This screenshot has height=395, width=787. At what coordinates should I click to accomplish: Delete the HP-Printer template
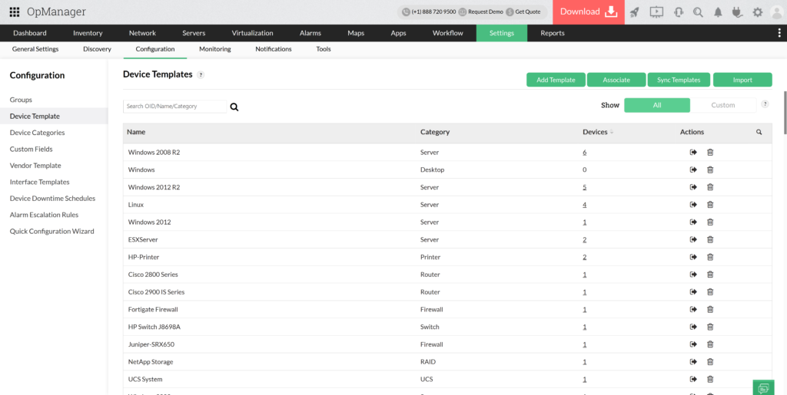point(710,257)
